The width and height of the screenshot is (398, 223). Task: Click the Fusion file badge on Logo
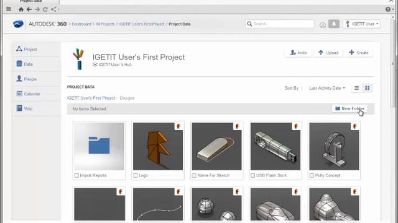click(x=178, y=126)
